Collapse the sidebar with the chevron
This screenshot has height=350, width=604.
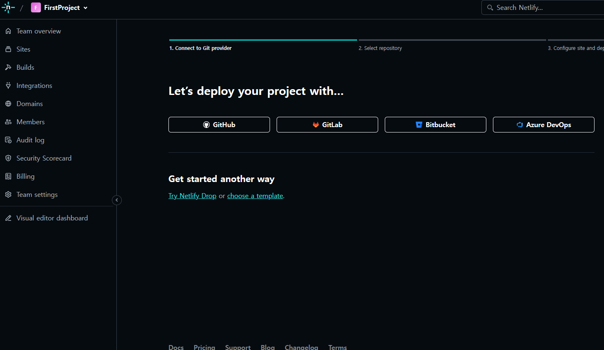[116, 200]
